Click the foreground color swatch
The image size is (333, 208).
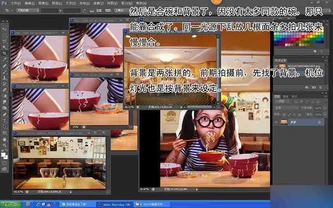pyautogui.click(x=3, y=154)
